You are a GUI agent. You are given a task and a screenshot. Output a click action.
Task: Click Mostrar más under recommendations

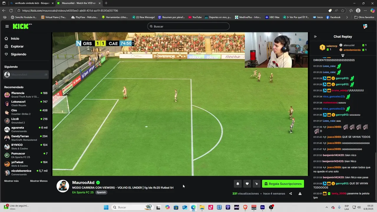(x=11, y=181)
